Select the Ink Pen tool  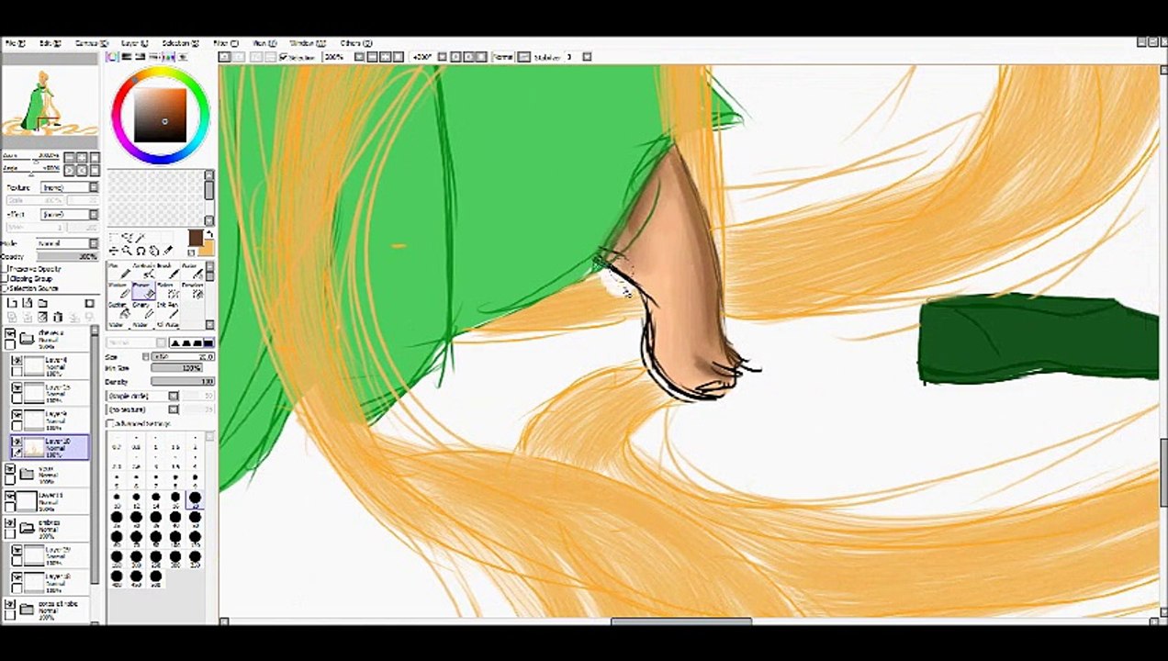pyautogui.click(x=169, y=310)
